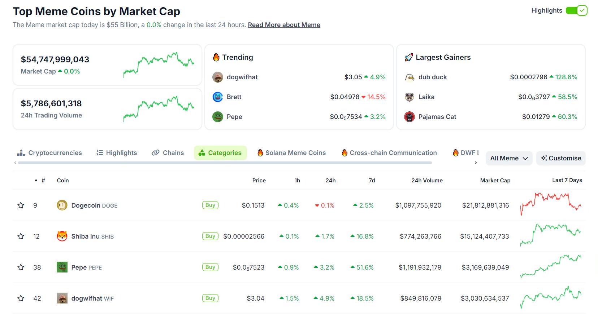
Task: Sort by Coin column header
Action: coord(63,181)
